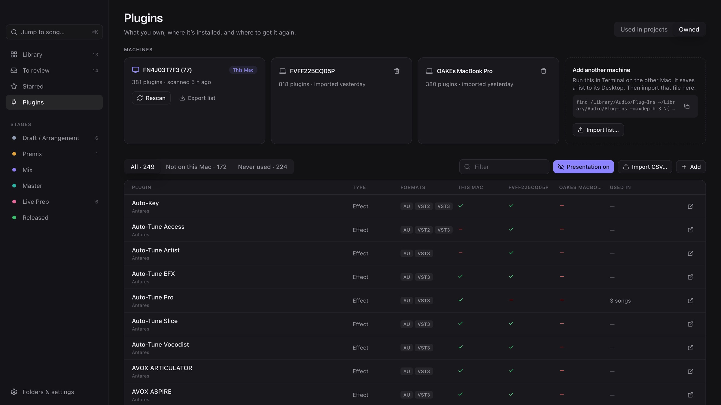Select the AVOX ASPIRE plugin name

(152, 392)
